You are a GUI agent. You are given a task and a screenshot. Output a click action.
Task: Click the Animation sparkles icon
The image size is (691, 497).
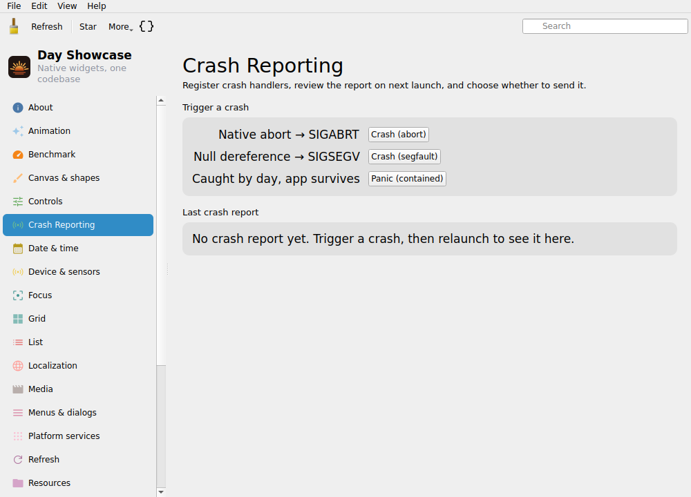(18, 130)
